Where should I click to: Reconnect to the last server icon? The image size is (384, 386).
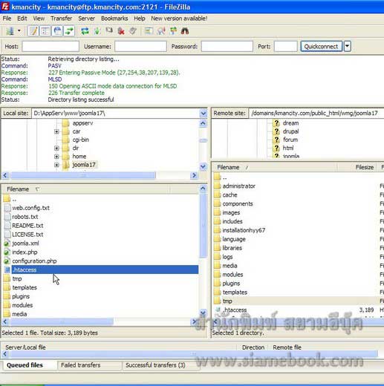133,31
